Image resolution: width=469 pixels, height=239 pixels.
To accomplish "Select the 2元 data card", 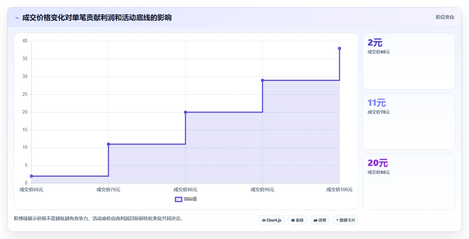I will coord(409,61).
